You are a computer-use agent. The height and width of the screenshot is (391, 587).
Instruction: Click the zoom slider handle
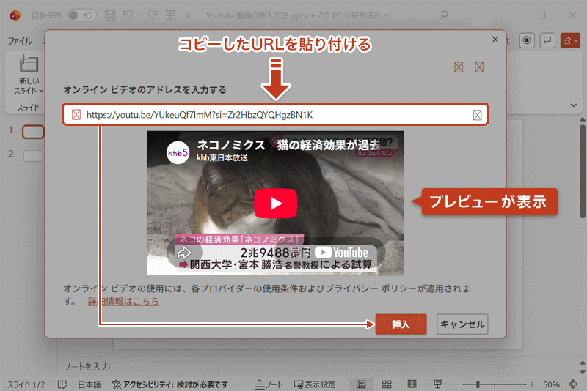[x=478, y=384]
